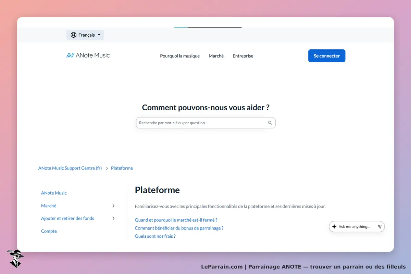The image size is (411, 274).
Task: Open the Pourquoi la musique menu
Action: point(180,56)
